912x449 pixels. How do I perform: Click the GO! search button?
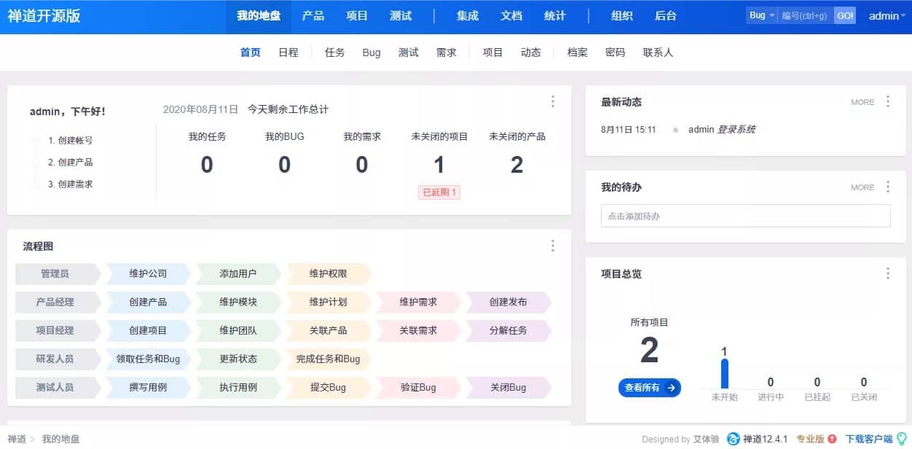point(845,15)
